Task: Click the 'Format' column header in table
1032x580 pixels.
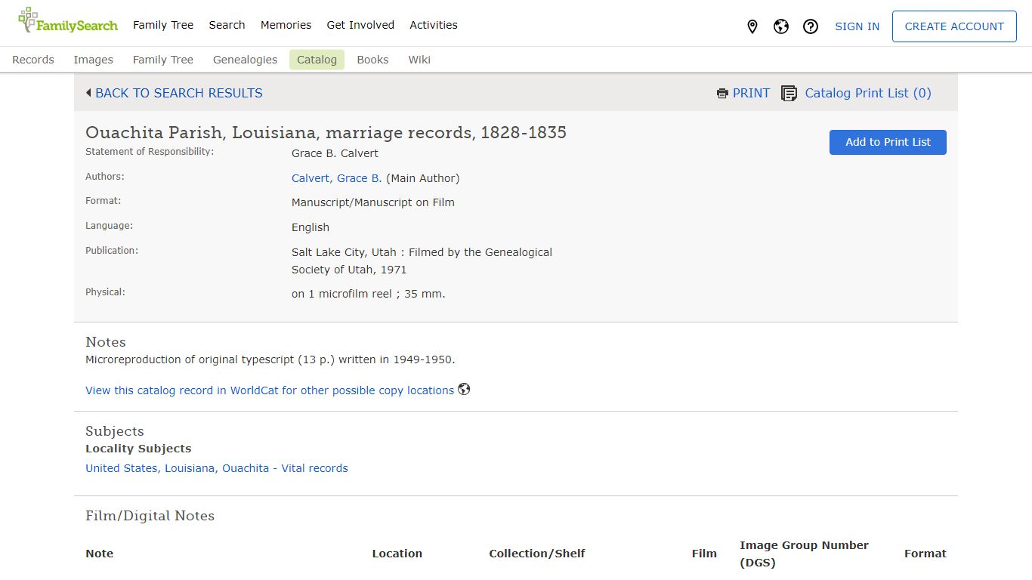Action: click(925, 554)
